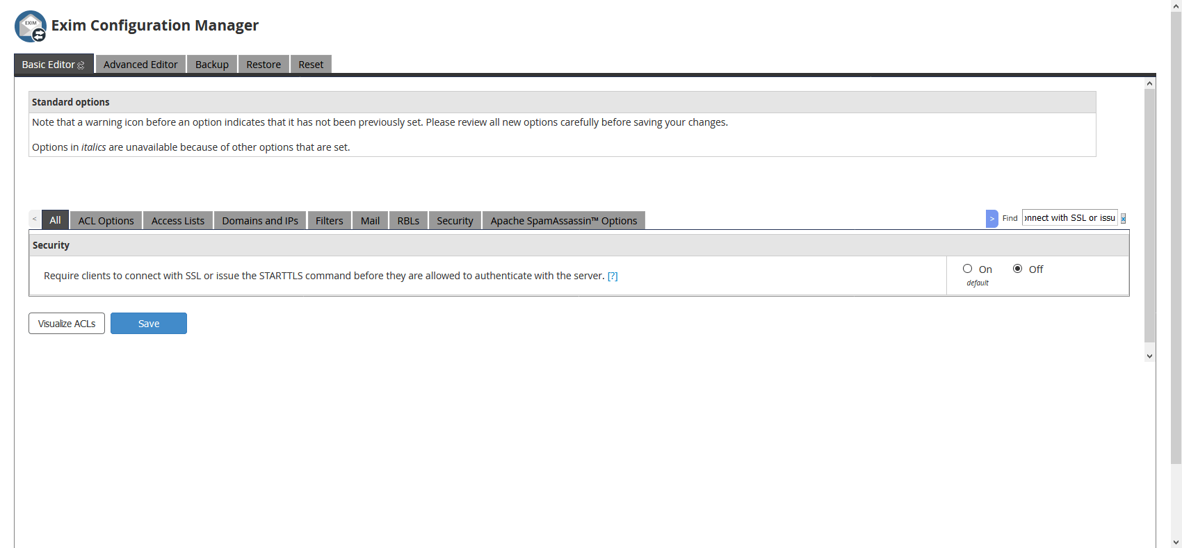Switch to the RBLs category

coord(408,220)
